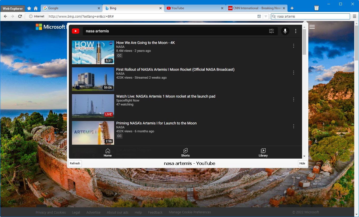Open YouTube Shorts in bottom bar
Image resolution: width=359 pixels, height=217 pixels.
click(185, 153)
